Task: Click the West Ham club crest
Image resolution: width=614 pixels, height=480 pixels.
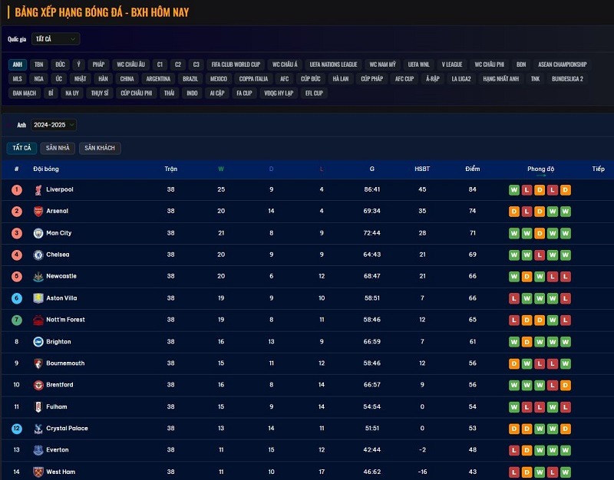Action: [x=38, y=472]
